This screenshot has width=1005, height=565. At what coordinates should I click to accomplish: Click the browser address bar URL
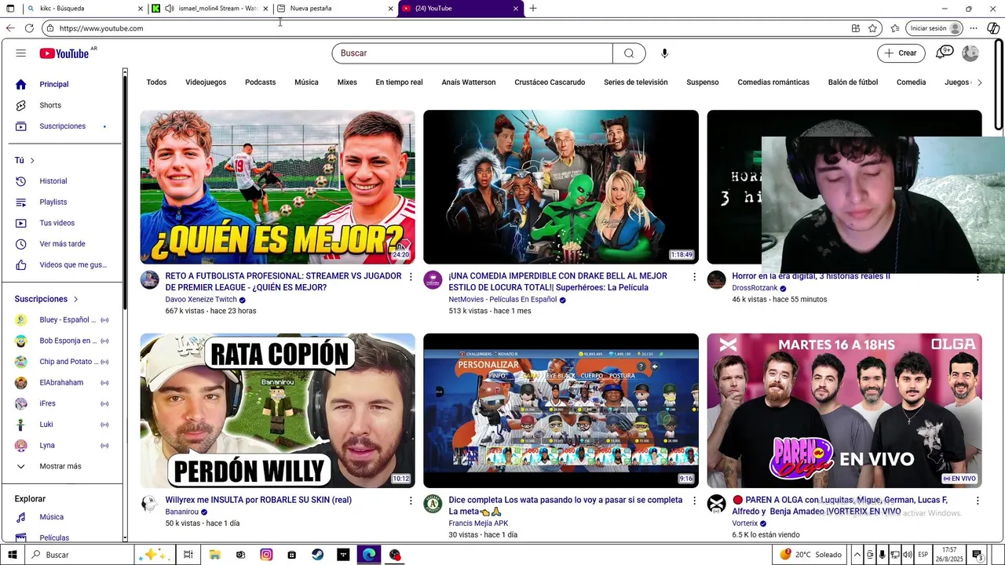click(100, 28)
